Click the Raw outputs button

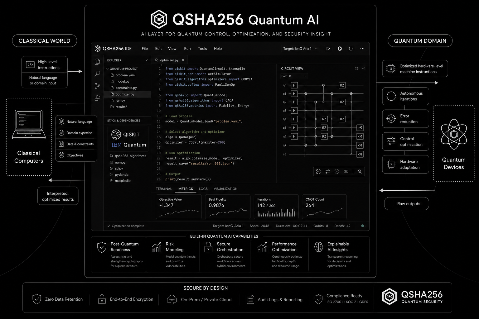pos(406,204)
